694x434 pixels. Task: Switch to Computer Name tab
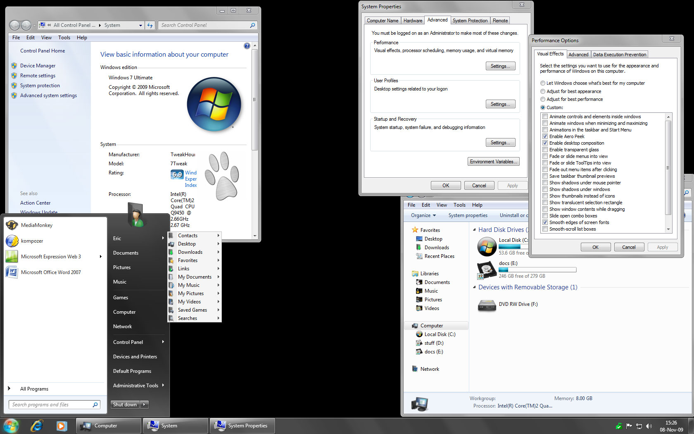coord(383,21)
